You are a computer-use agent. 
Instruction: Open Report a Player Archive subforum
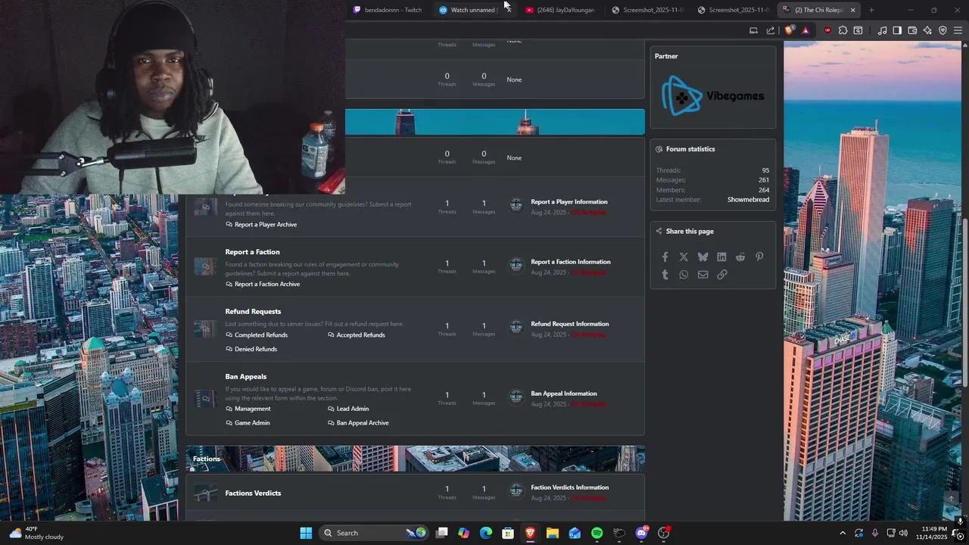(x=266, y=225)
